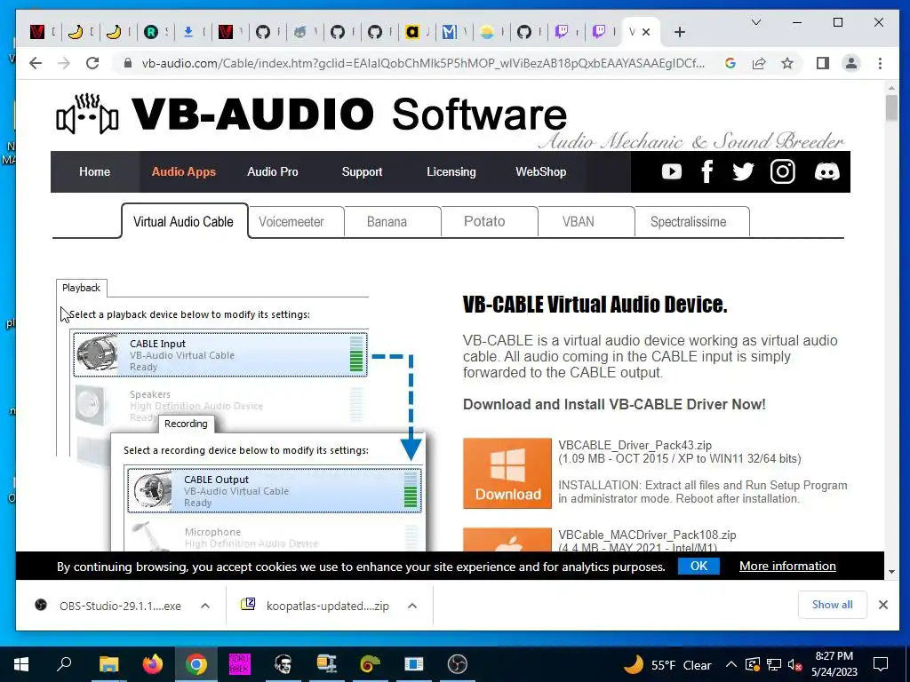Viewport: 910px width, 682px height.
Task: Expand OBS-Studio download options chevron
Action: pyautogui.click(x=205, y=606)
